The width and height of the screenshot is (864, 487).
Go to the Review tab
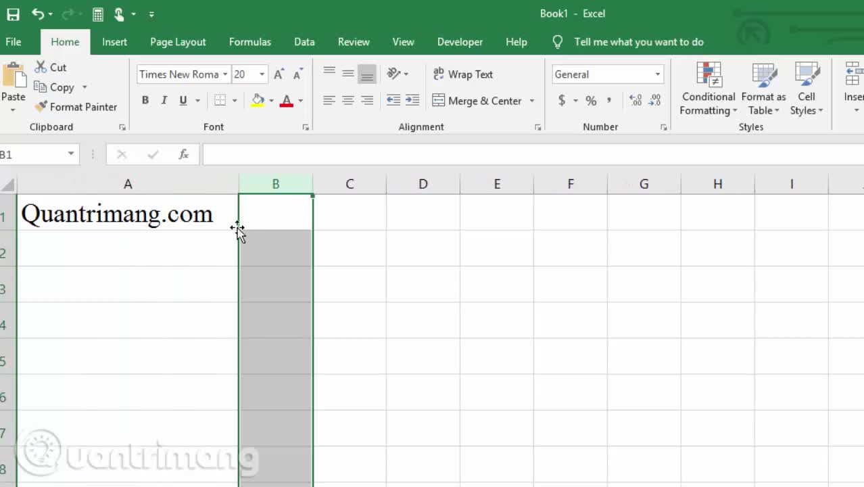[354, 42]
